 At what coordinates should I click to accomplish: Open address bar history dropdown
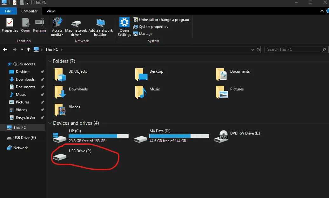pyautogui.click(x=253, y=50)
